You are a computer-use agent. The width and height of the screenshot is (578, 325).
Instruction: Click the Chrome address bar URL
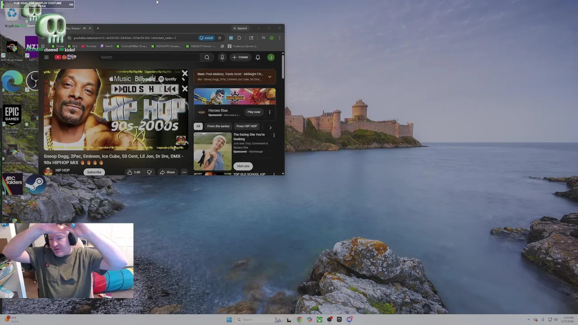point(125,38)
